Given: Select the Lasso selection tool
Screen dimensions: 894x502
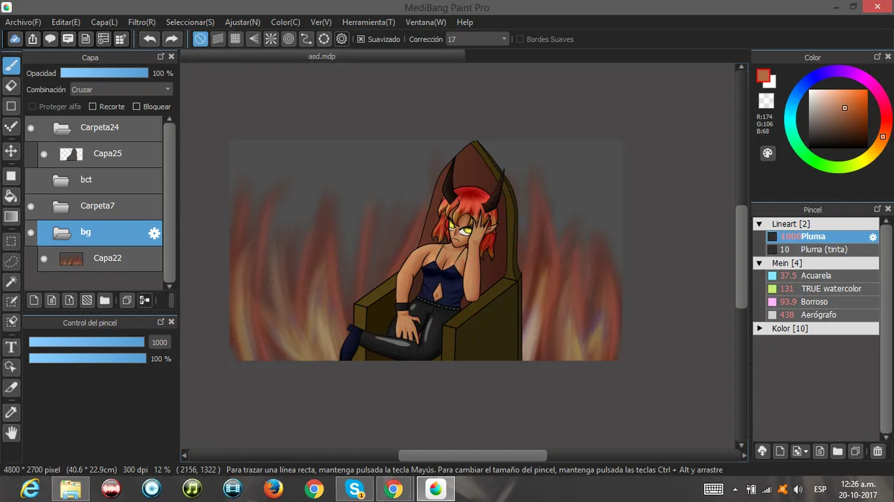Looking at the screenshot, I should click(11, 261).
